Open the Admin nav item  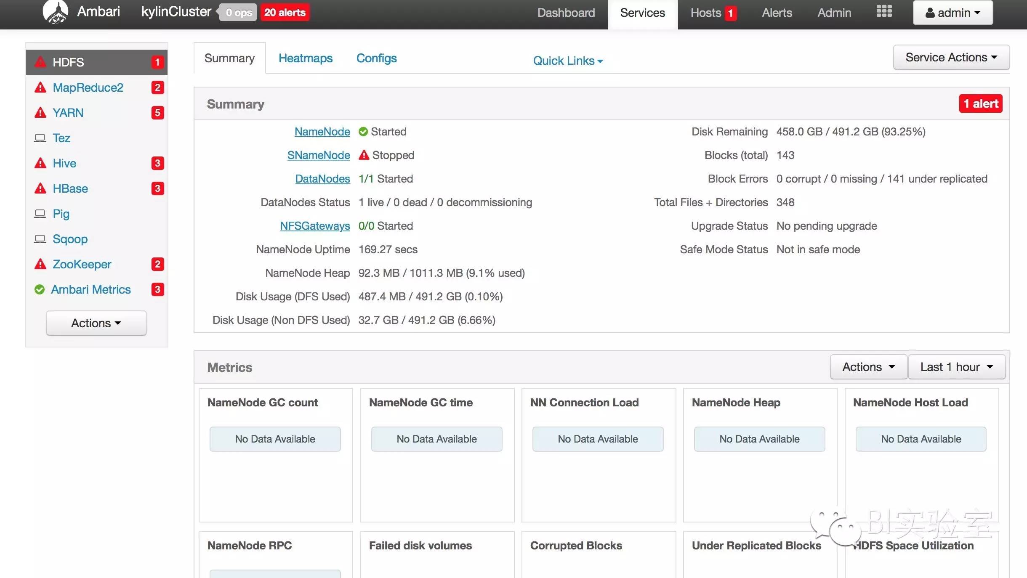[x=834, y=13]
